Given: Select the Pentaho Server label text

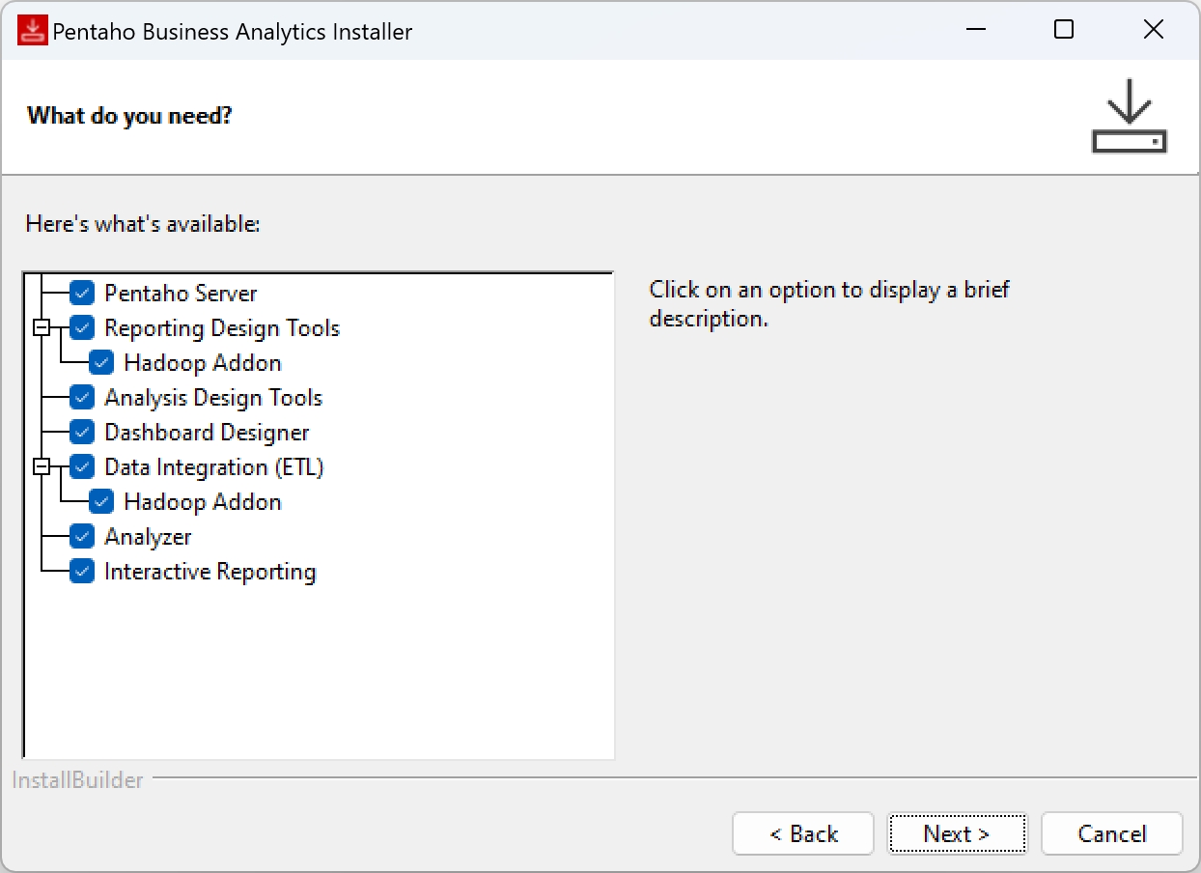Looking at the screenshot, I should pos(181,294).
